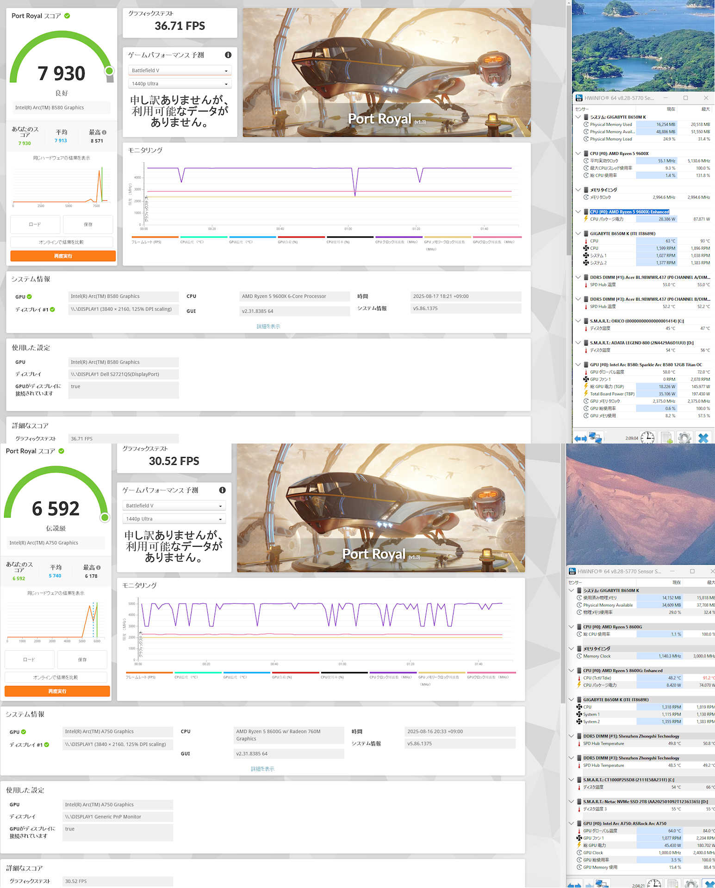
Task: Toggle GPUクロック周波数 legend in B580 monitoring chart
Action: point(497,240)
